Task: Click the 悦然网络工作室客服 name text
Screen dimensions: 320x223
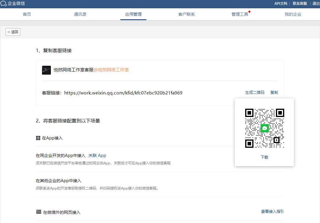Action: tap(73, 70)
